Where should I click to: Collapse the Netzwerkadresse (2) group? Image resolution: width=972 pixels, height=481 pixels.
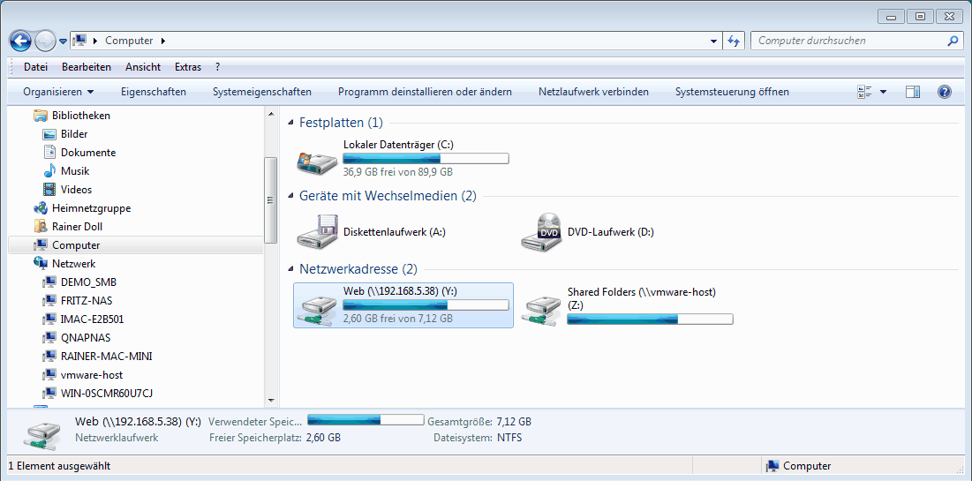tap(290, 270)
